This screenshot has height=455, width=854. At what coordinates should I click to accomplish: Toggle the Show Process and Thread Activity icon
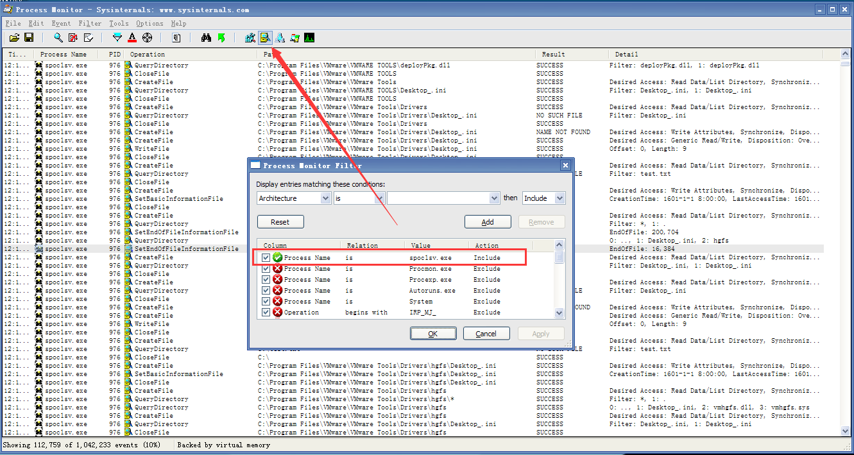[295, 38]
